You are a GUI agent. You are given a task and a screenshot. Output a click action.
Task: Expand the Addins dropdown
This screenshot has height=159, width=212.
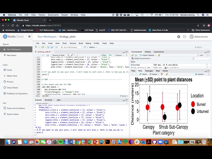pyautogui.click(x=93, y=47)
